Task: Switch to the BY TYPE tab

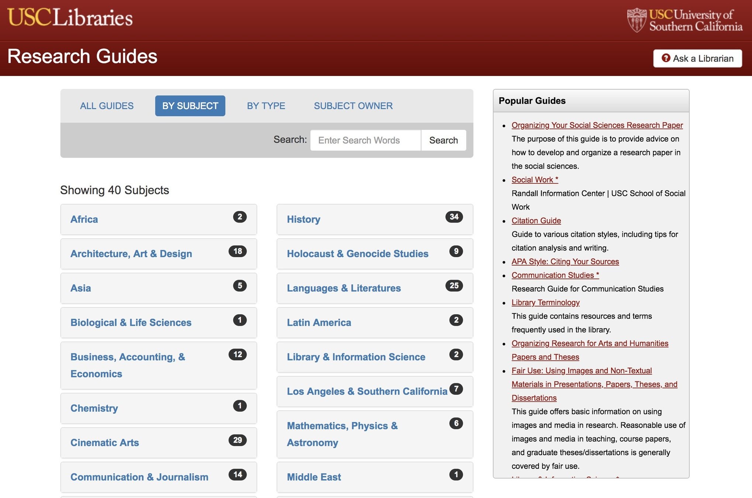Action: (x=266, y=106)
